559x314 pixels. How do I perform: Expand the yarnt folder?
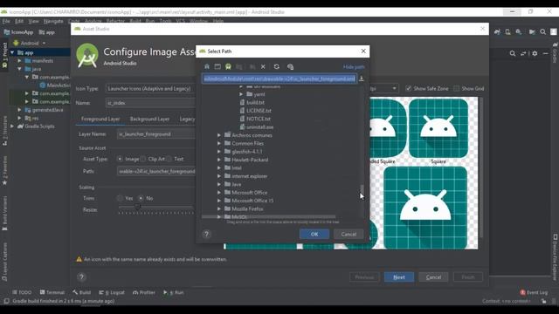(241, 94)
